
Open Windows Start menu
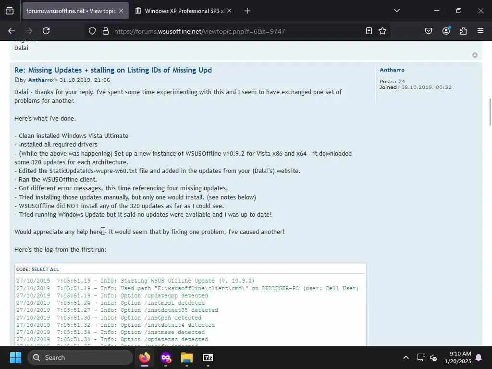click(15, 357)
